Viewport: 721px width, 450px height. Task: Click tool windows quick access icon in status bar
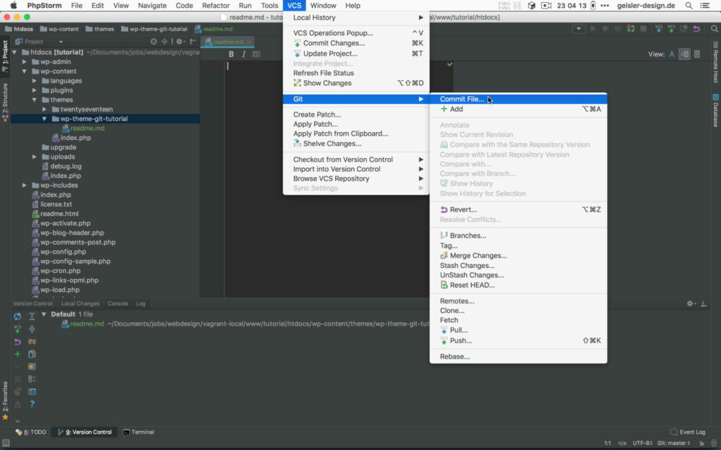[x=6, y=443]
